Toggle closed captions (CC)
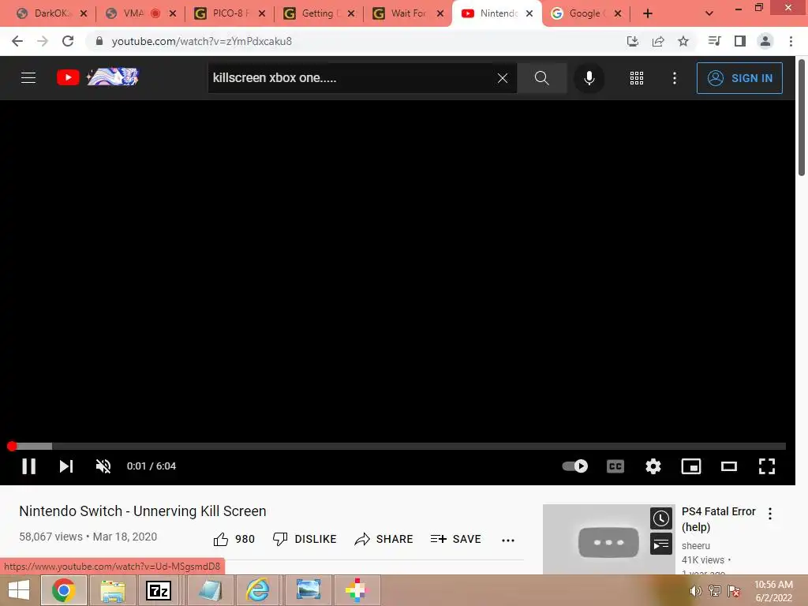808x606 pixels. pyautogui.click(x=615, y=466)
